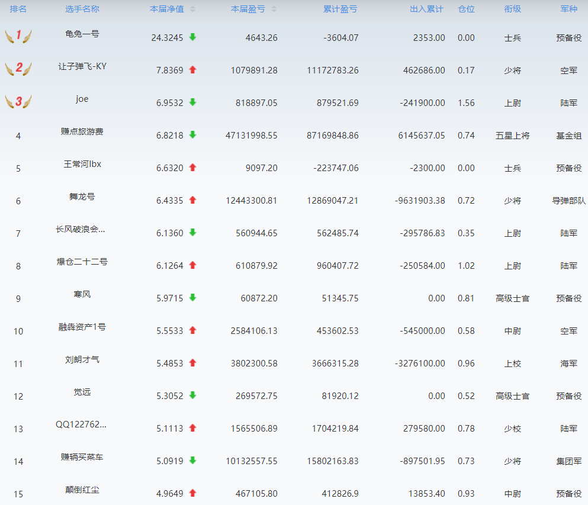Open player 王常河lbx

click(x=82, y=164)
